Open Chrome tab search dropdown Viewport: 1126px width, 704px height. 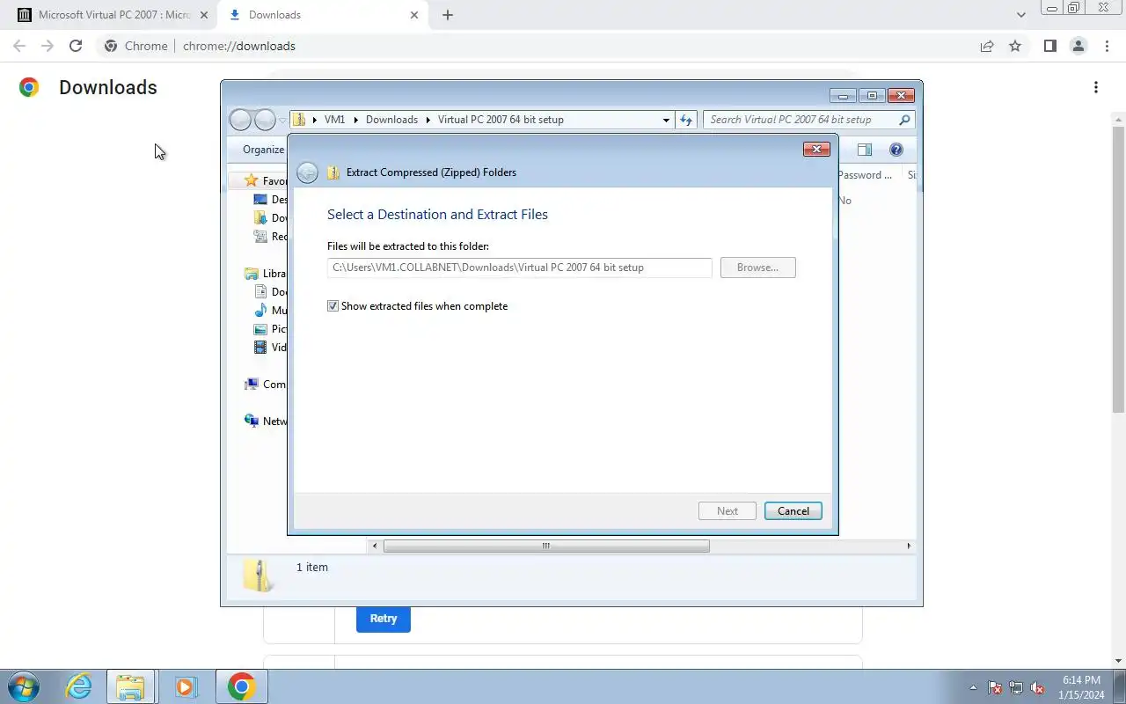click(1020, 15)
